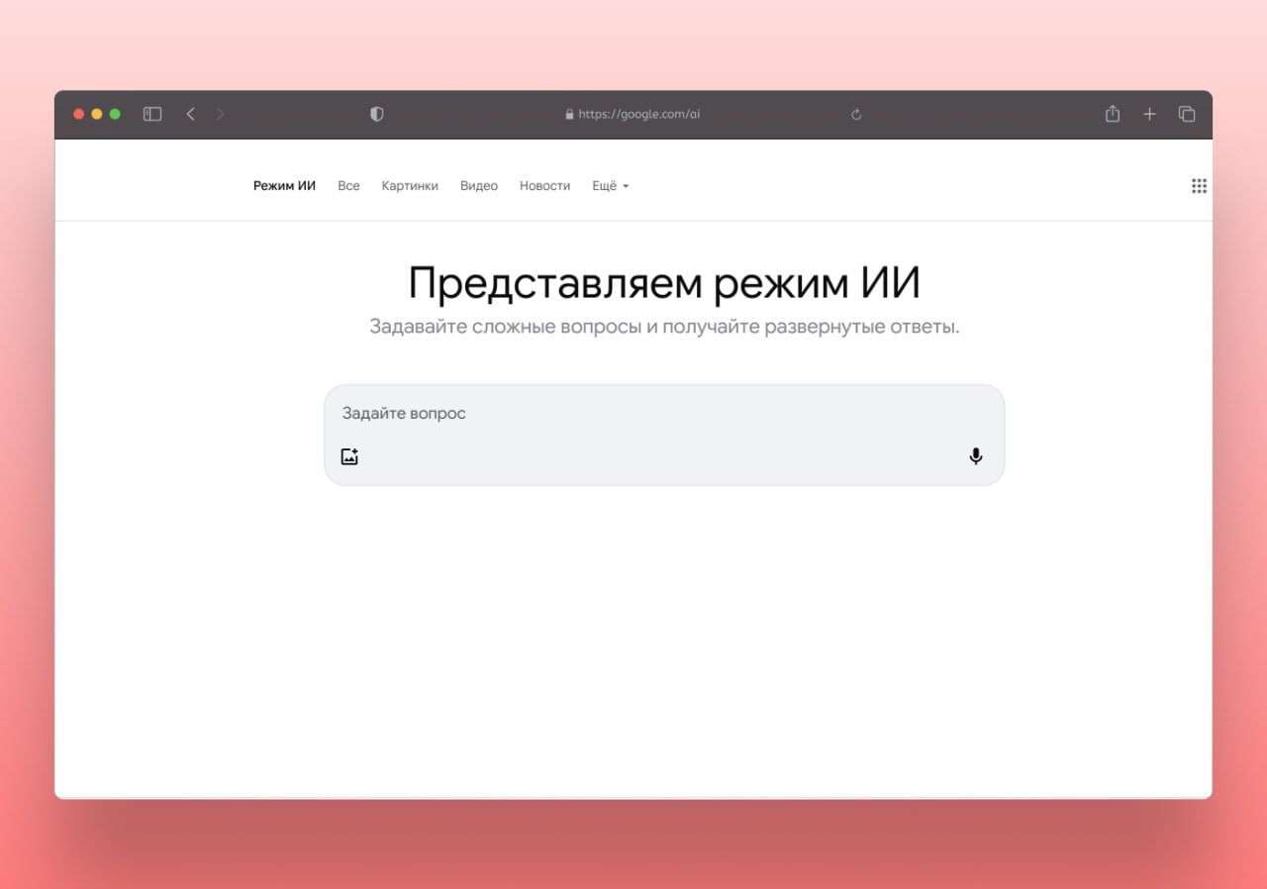Switch to the Режим ИИ tab
Viewport: 1267px width, 889px height.
284,186
